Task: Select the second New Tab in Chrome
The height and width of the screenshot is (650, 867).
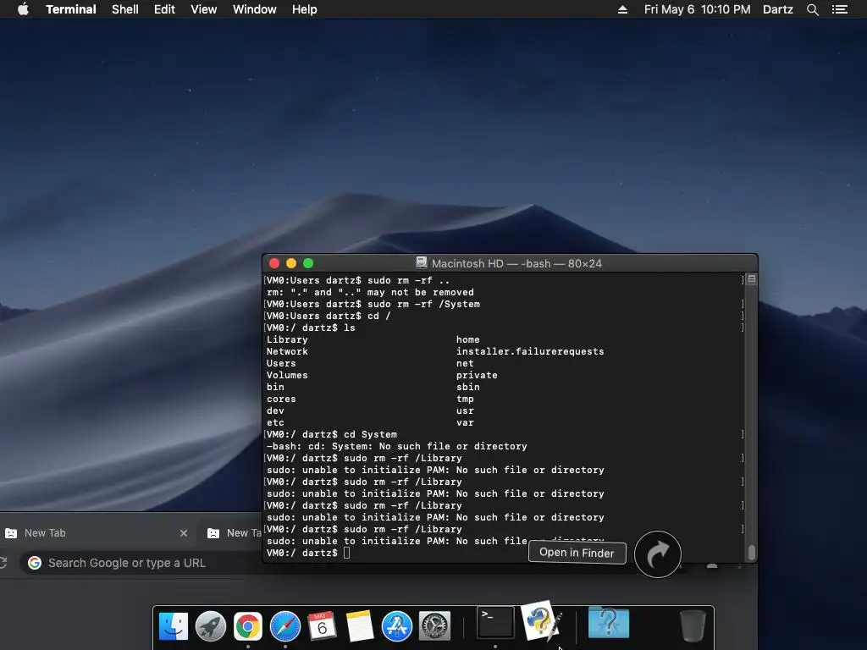Action: (x=232, y=533)
